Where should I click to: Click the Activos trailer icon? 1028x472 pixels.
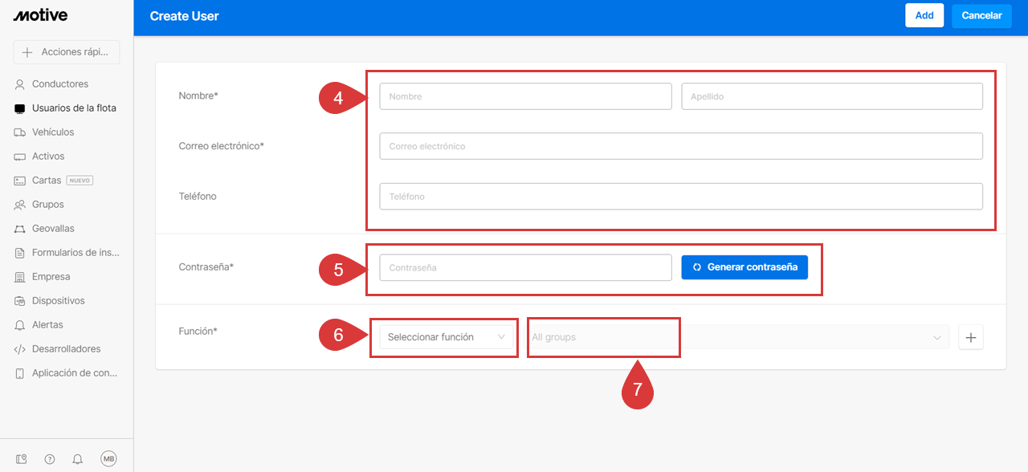20,157
